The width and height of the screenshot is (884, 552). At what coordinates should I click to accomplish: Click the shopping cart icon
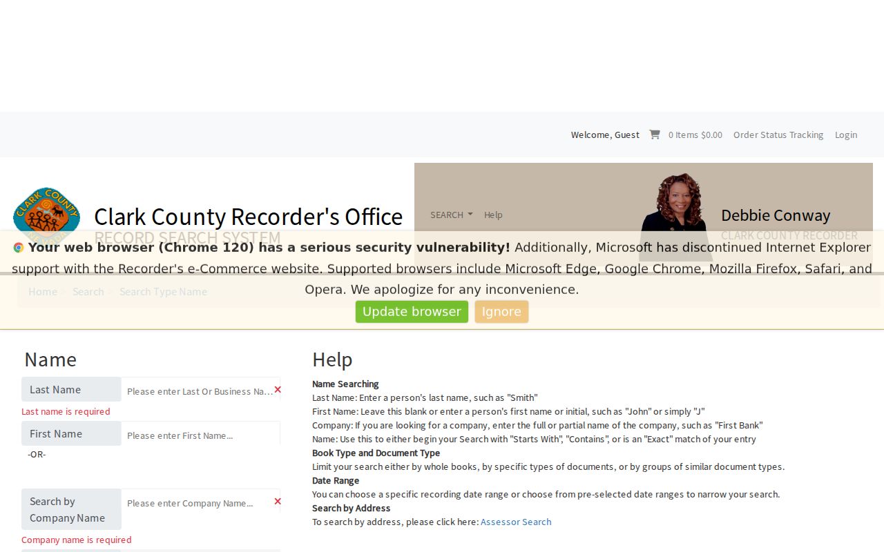654,135
